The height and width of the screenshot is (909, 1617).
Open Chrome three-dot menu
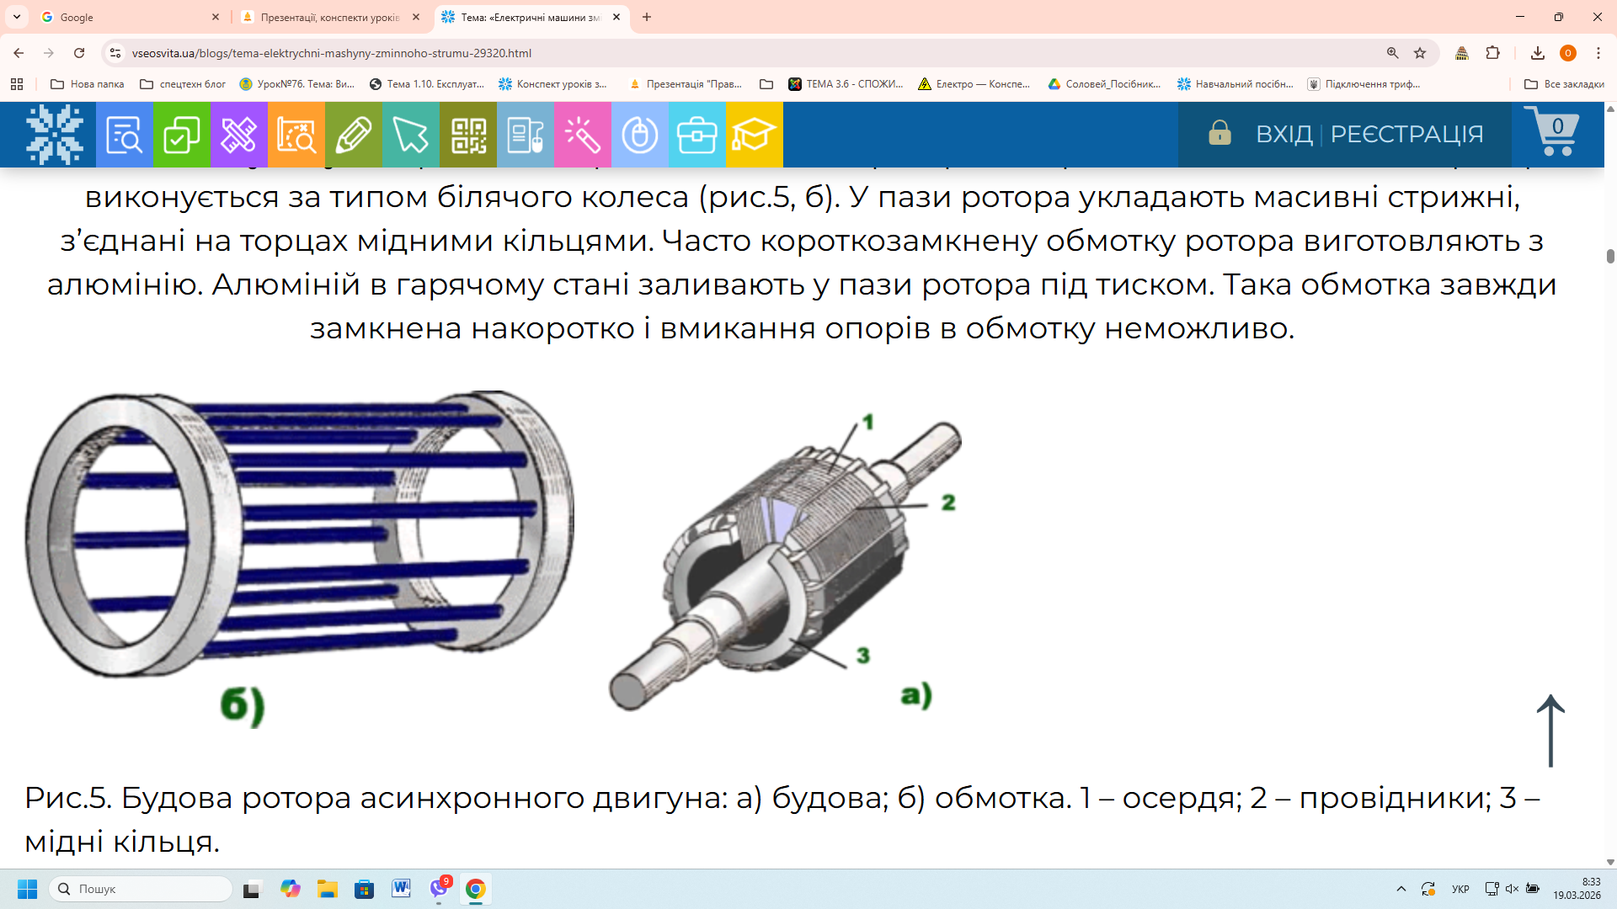tap(1598, 53)
